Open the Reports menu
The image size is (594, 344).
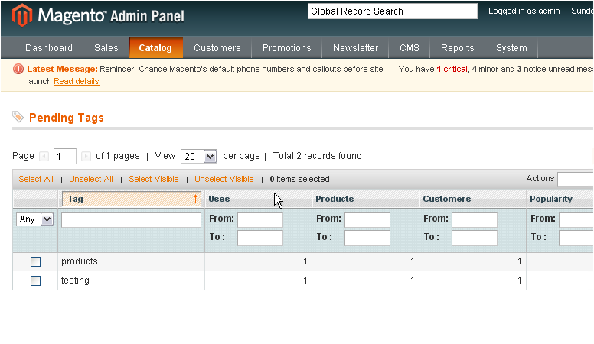458,48
